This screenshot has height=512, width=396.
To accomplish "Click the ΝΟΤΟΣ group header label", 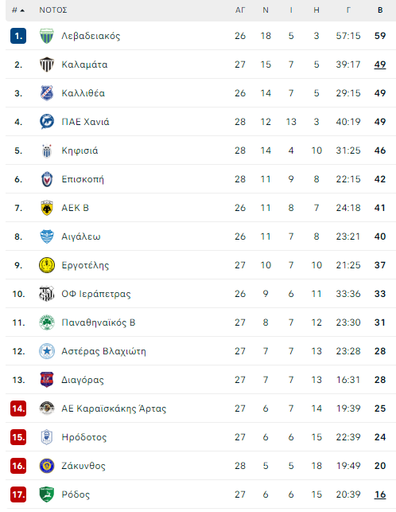I will point(53,10).
